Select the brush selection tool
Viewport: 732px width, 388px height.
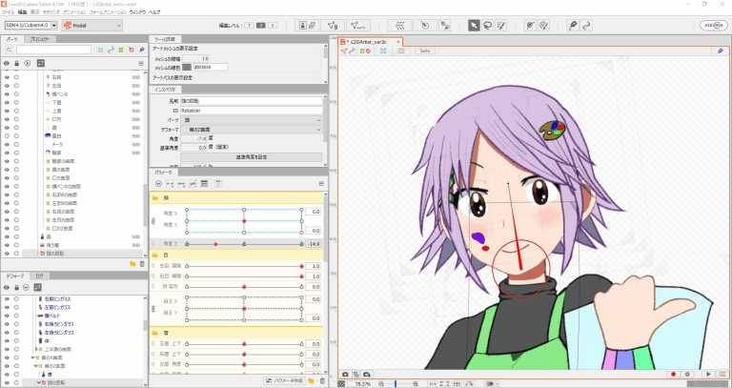click(x=501, y=25)
